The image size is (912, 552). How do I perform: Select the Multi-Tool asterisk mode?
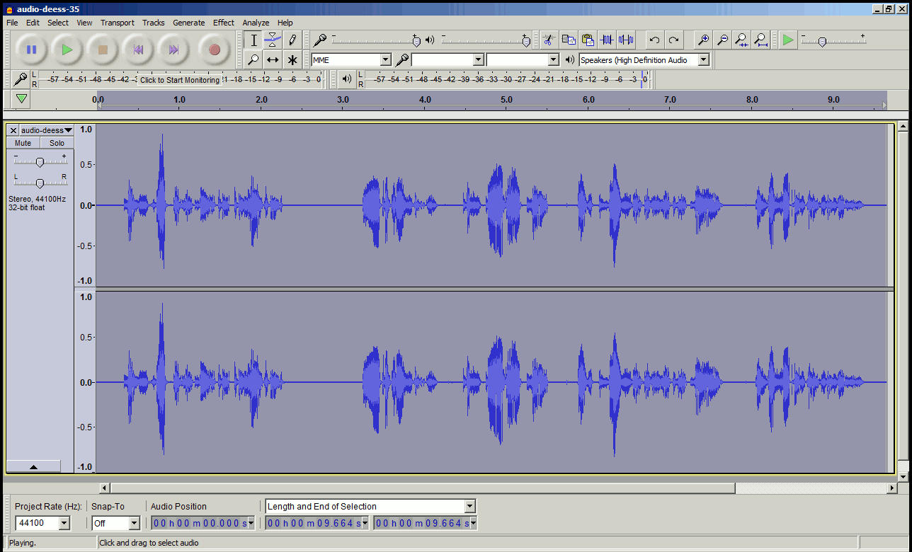point(292,60)
